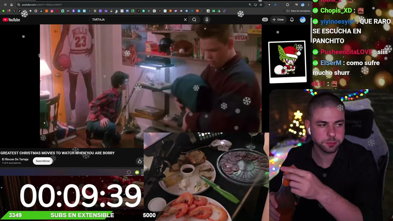393x221 pixels.
Task: Click the 11,8 K suscriptores text
Action: (x=11, y=163)
